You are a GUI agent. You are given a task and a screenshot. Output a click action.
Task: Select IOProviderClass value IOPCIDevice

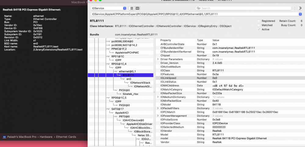tap(220, 123)
